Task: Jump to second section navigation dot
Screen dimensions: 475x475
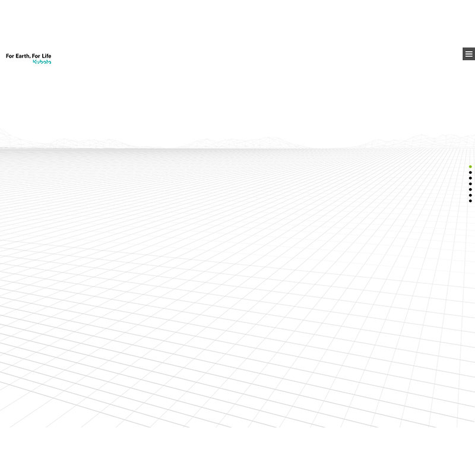Action: 470,172
